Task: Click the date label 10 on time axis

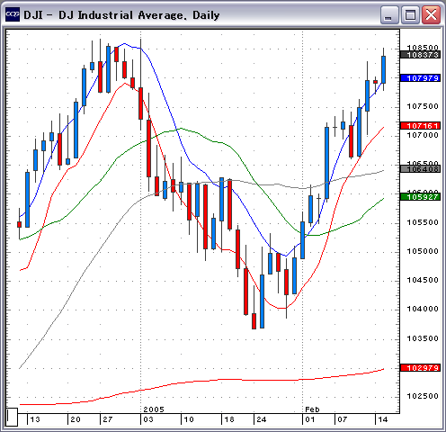Action: (189, 419)
